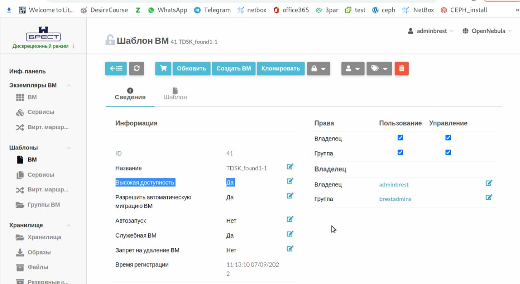The width and height of the screenshot is (520, 284).
Task: Open the tags label dropdown
Action: pos(379,69)
